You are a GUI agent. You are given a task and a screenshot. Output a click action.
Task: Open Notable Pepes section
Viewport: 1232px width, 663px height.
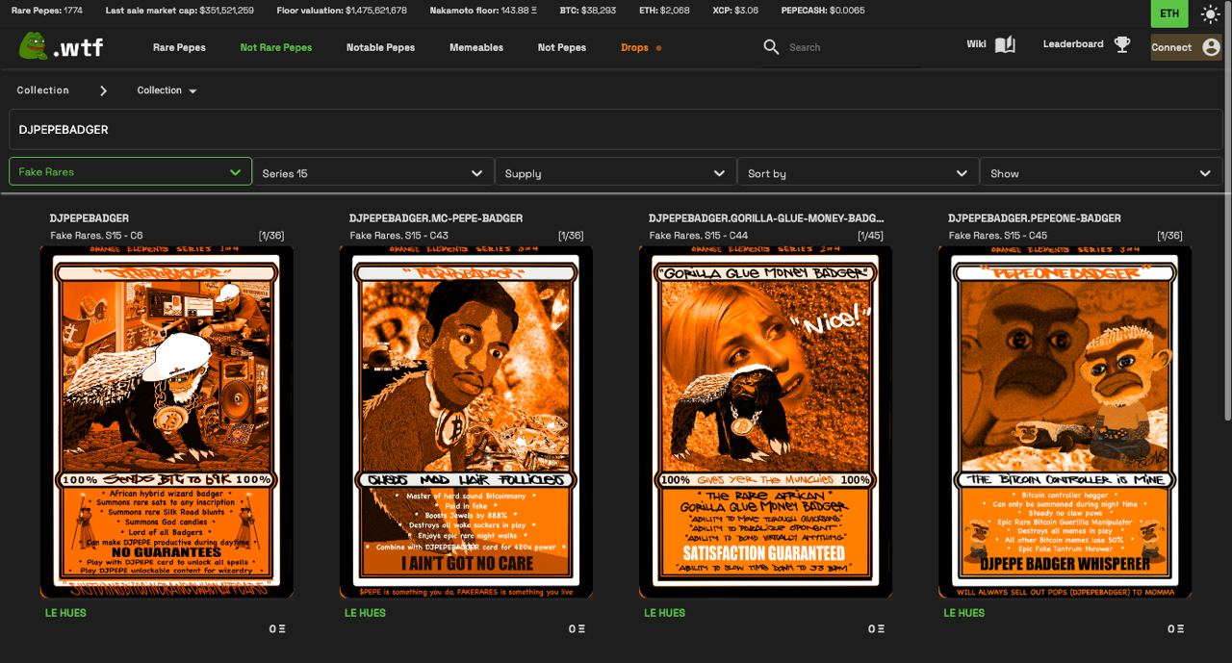pyautogui.click(x=380, y=47)
